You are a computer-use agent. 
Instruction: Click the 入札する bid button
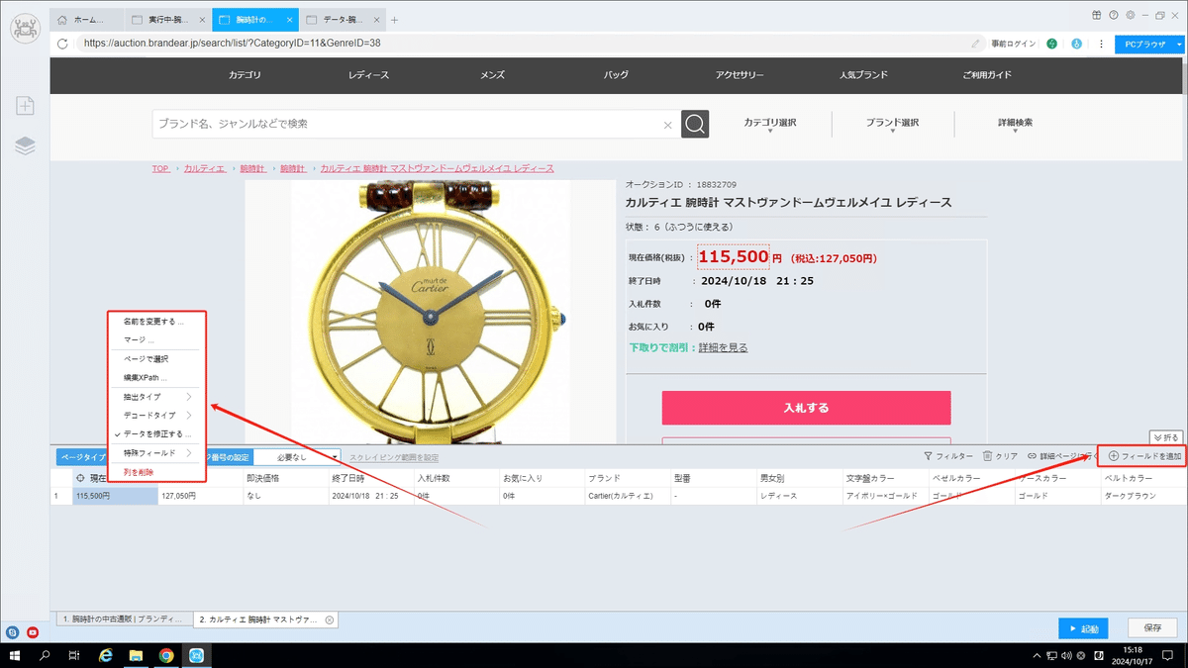coord(806,408)
